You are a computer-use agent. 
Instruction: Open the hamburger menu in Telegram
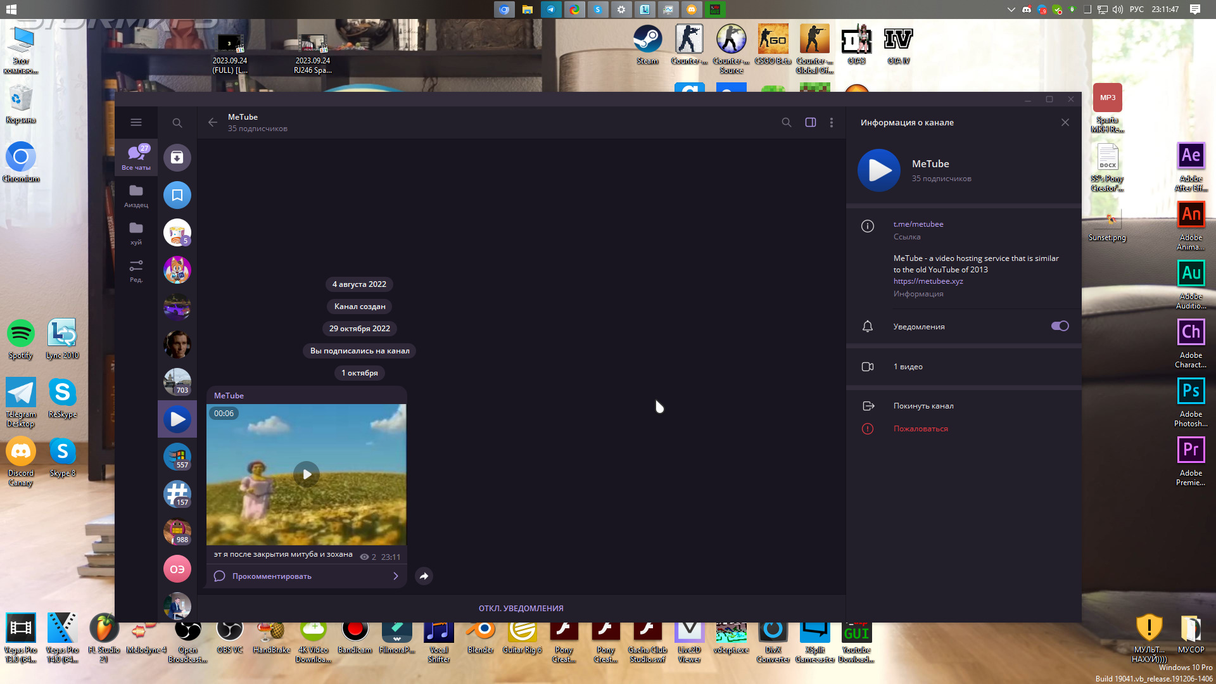136,122
